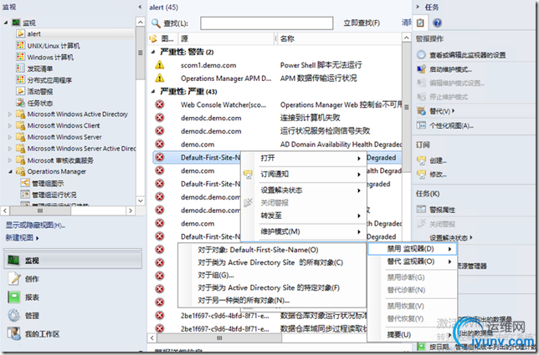Click the tasks clipboard tab icon
The image size is (539, 355).
tap(420, 23)
